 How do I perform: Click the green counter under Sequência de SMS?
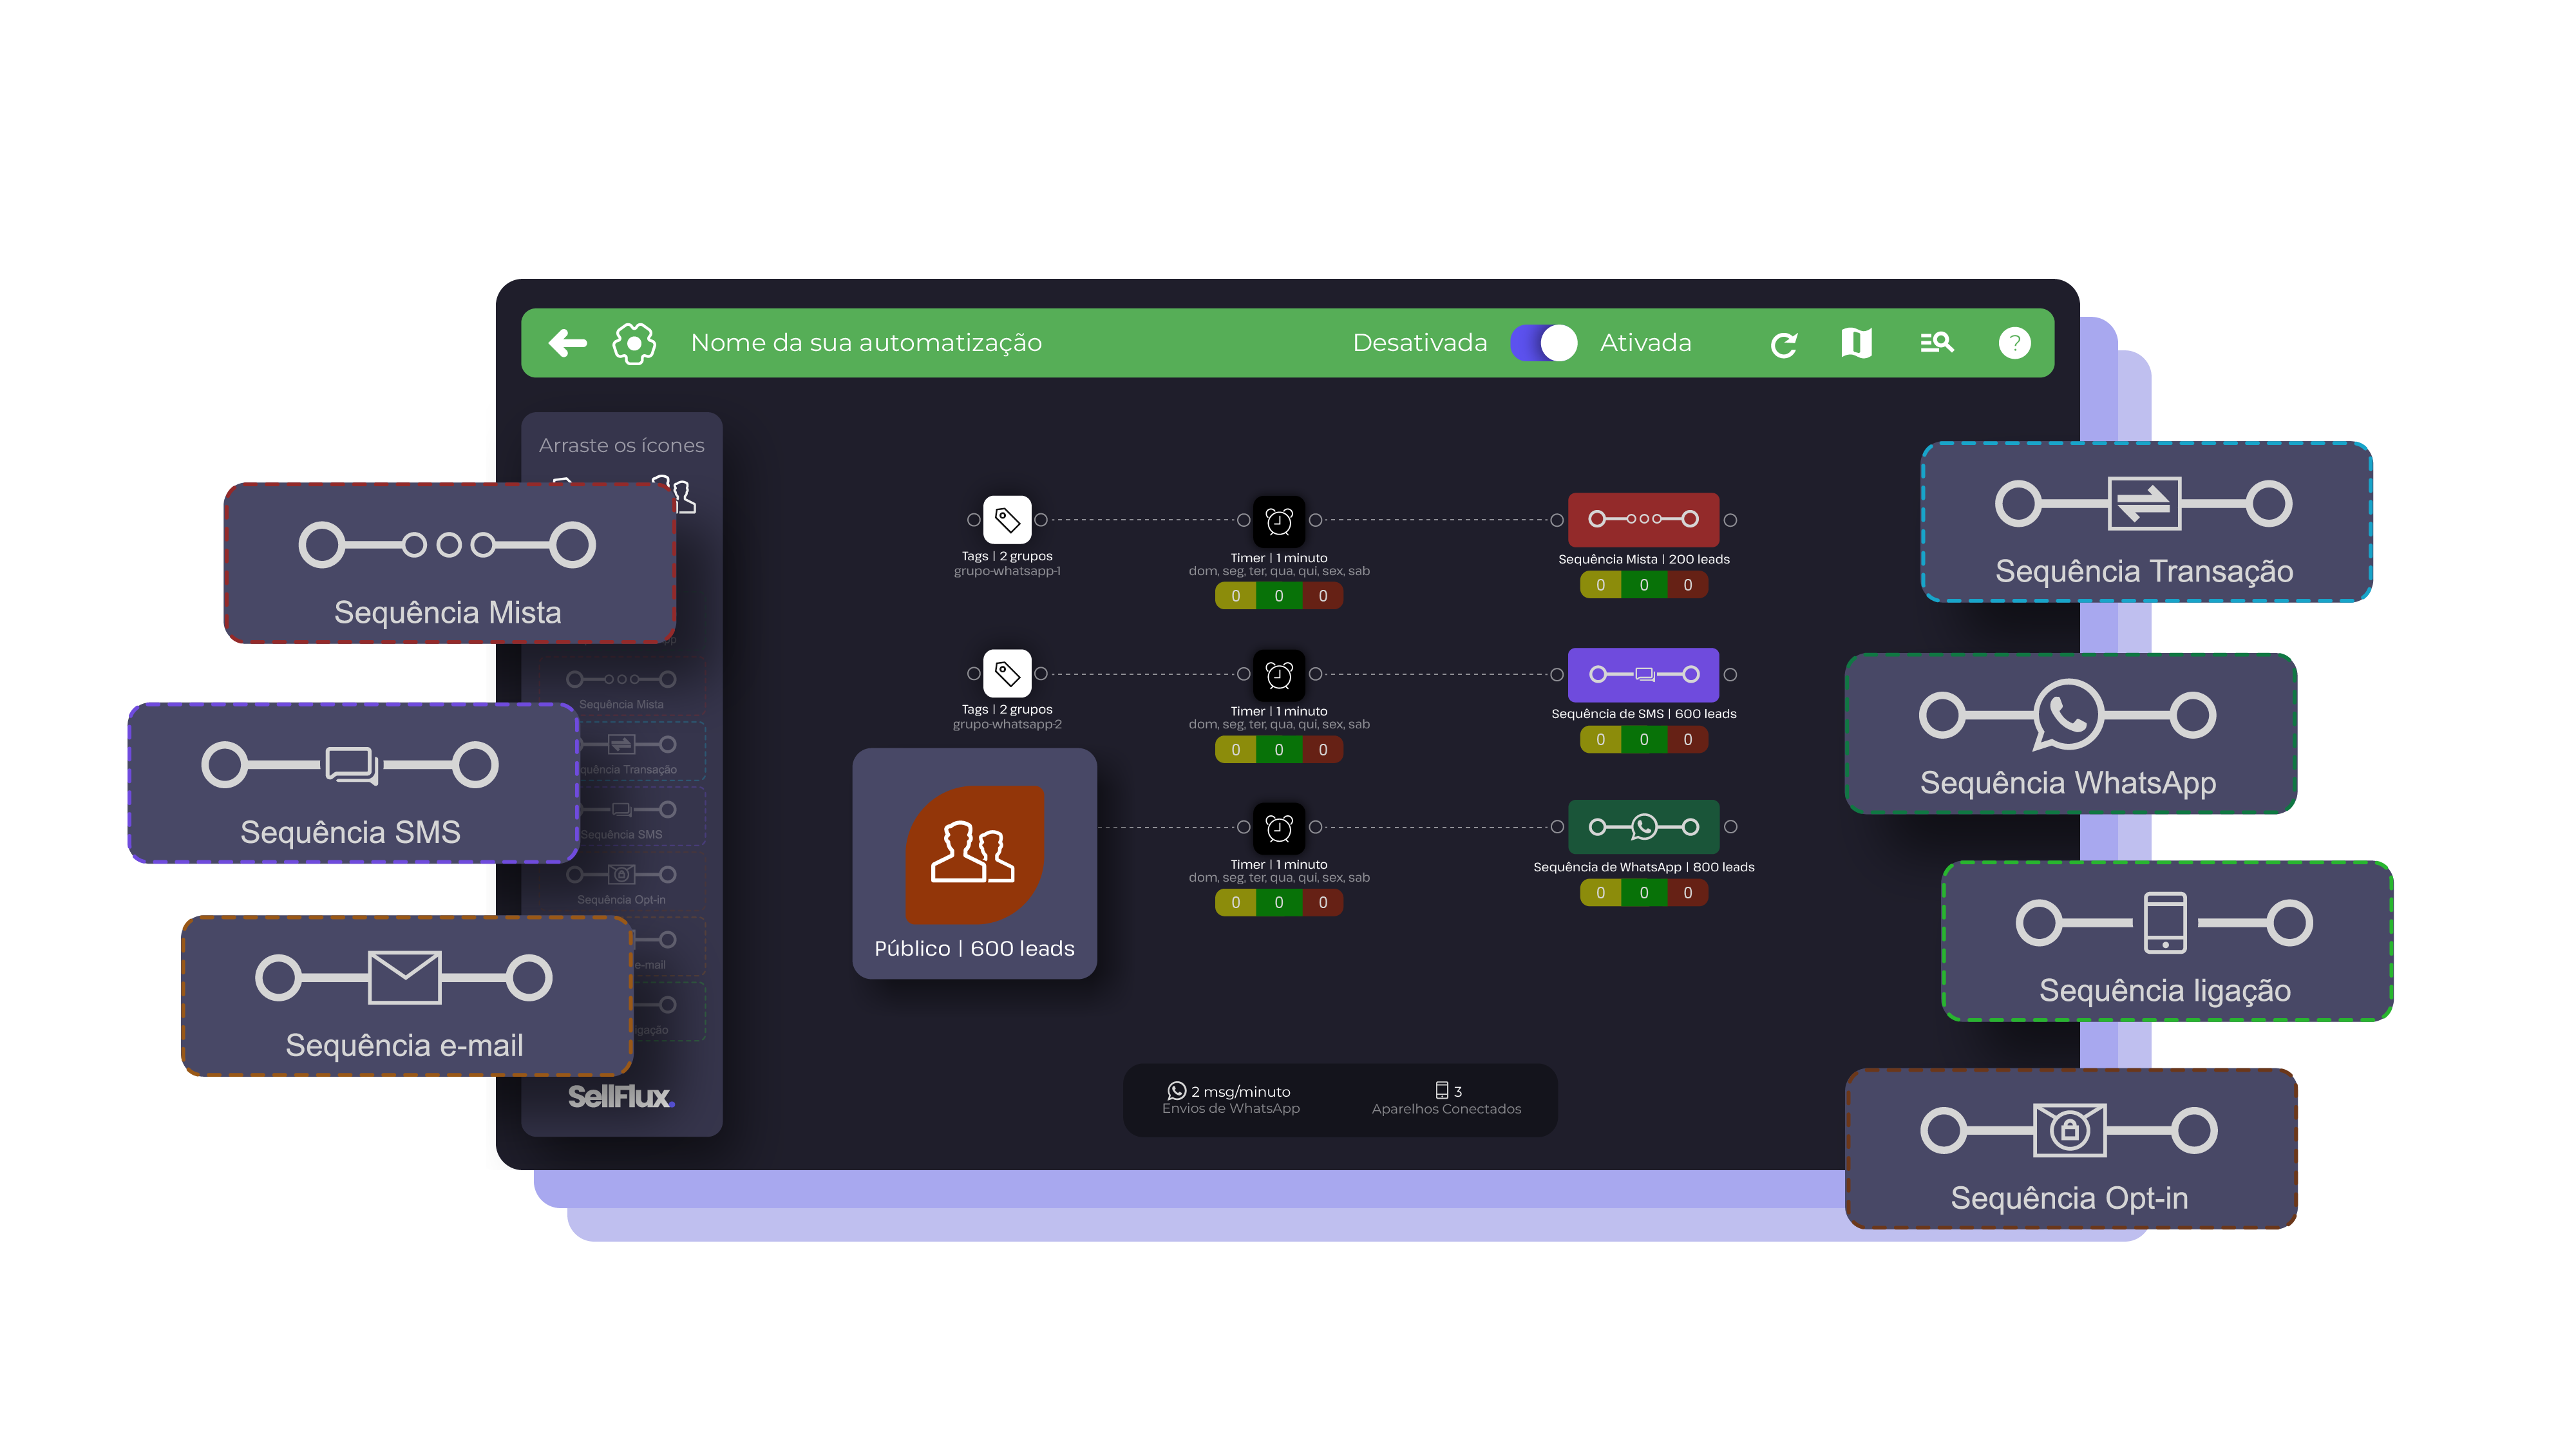click(1643, 739)
